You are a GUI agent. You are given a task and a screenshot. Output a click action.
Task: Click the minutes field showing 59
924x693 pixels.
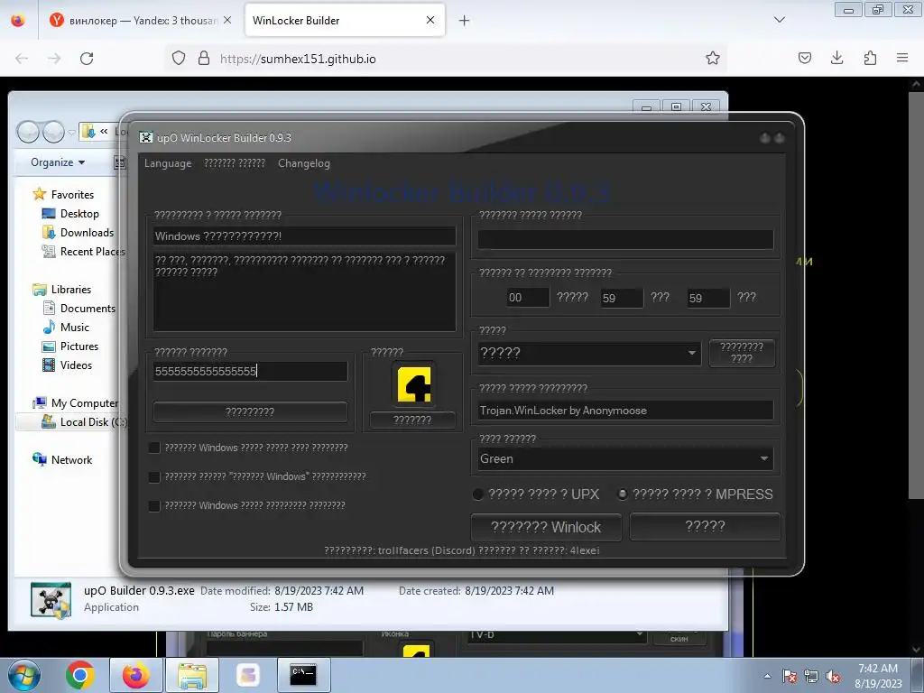click(622, 298)
